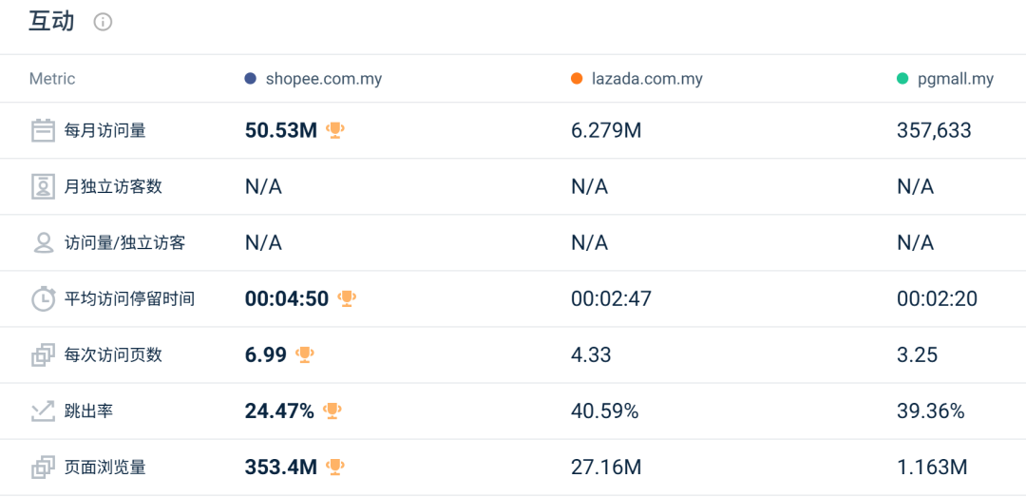The image size is (1026, 497).
Task: Click pgmall's 00:02:20 visit duration
Action: point(937,299)
